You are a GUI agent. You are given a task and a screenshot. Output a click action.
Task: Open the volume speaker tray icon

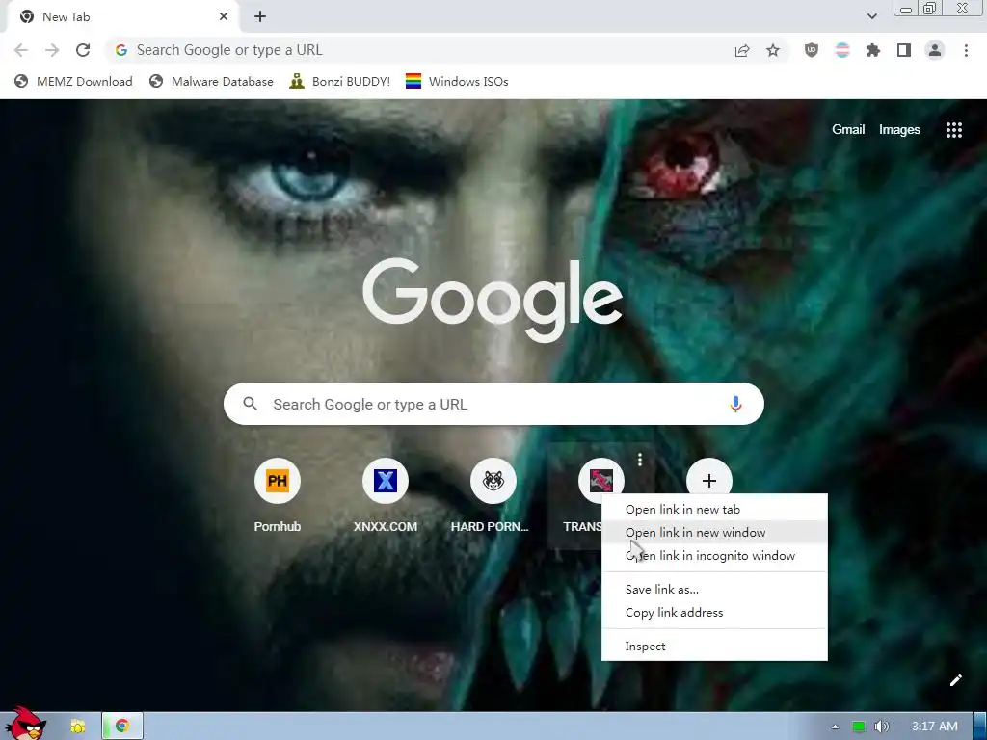pyautogui.click(x=882, y=727)
